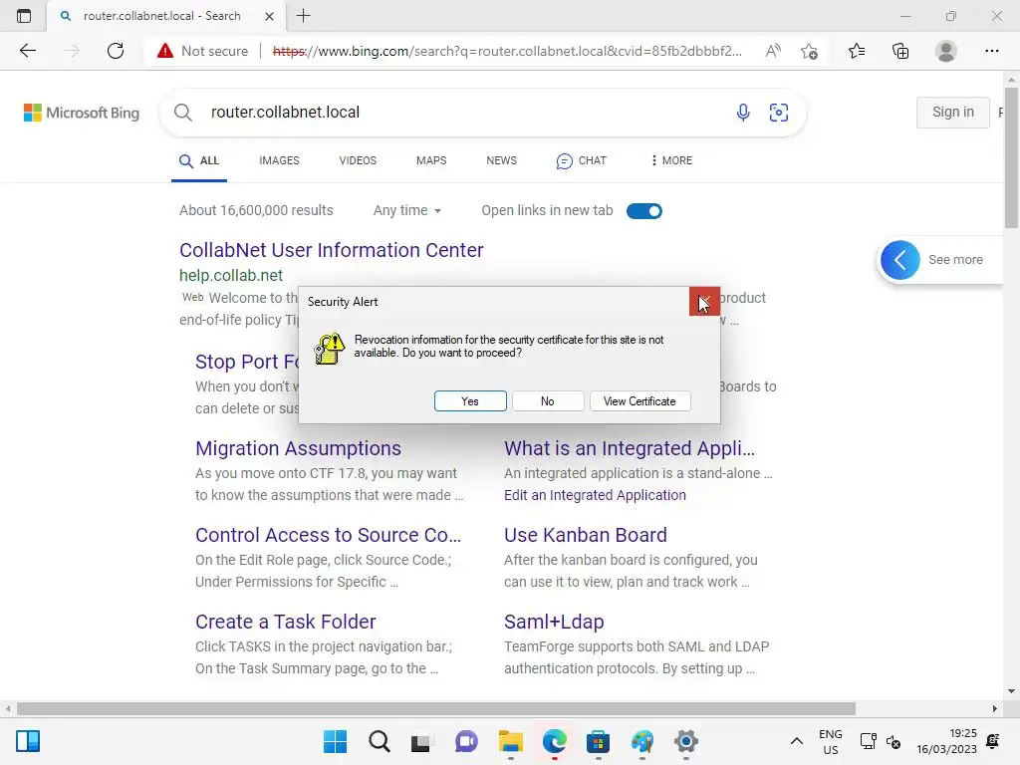Click the browser address bar URL
The width and height of the screenshot is (1020, 765).
[x=507, y=51]
